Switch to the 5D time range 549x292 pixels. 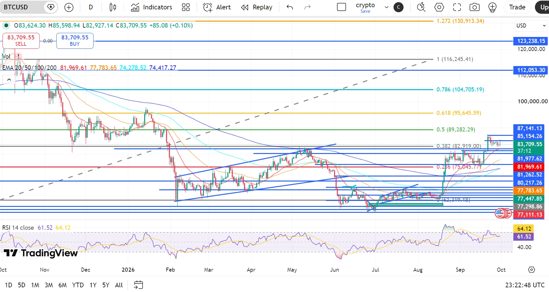pyautogui.click(x=22, y=285)
